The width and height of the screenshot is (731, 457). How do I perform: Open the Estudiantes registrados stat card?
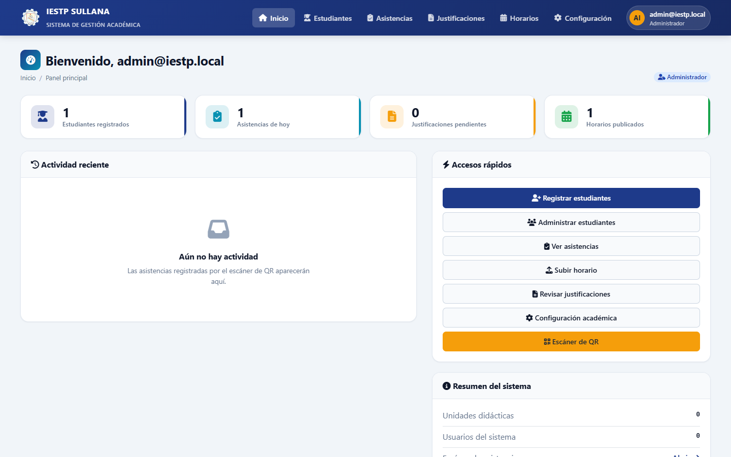tap(104, 117)
